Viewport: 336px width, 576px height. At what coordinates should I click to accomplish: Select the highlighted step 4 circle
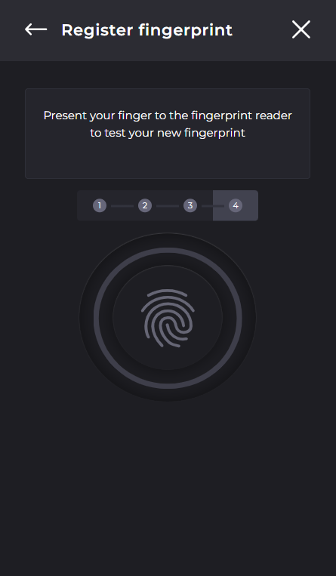point(236,205)
